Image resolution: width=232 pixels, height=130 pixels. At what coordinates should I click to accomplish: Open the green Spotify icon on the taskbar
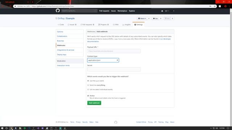tap(25, 128)
